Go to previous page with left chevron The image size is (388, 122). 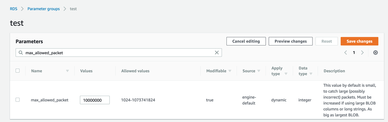(346, 53)
